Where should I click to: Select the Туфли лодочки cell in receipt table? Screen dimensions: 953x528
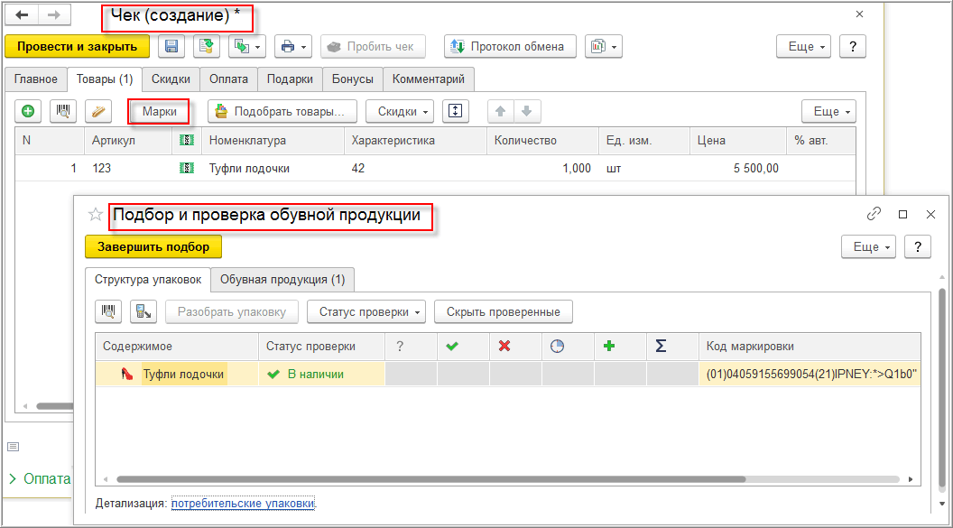coord(273,168)
